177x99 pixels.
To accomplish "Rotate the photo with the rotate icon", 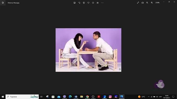I will [79, 3].
